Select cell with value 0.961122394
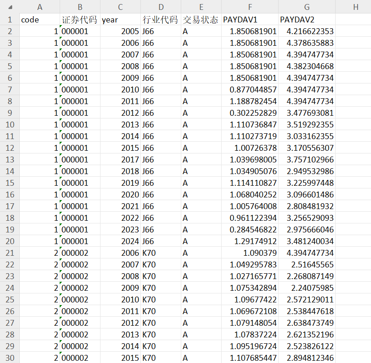371x363 pixels. (x=250, y=218)
